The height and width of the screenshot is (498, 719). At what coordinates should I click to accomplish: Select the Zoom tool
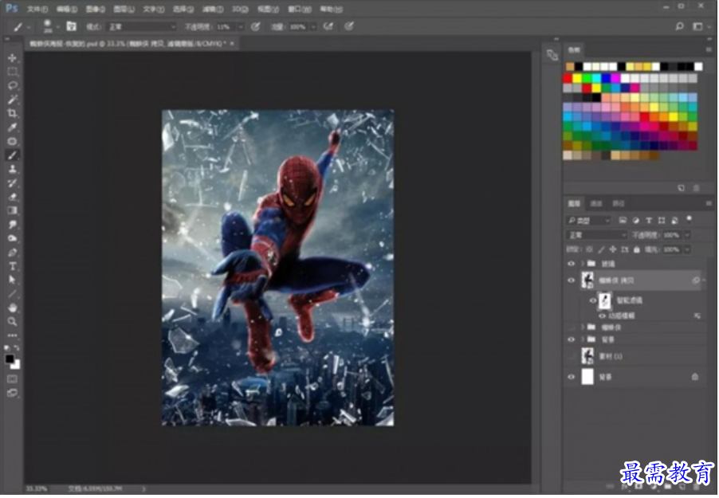coord(13,321)
